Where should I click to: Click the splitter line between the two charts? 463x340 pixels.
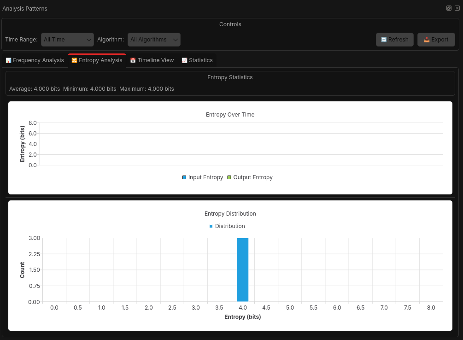pos(230,197)
